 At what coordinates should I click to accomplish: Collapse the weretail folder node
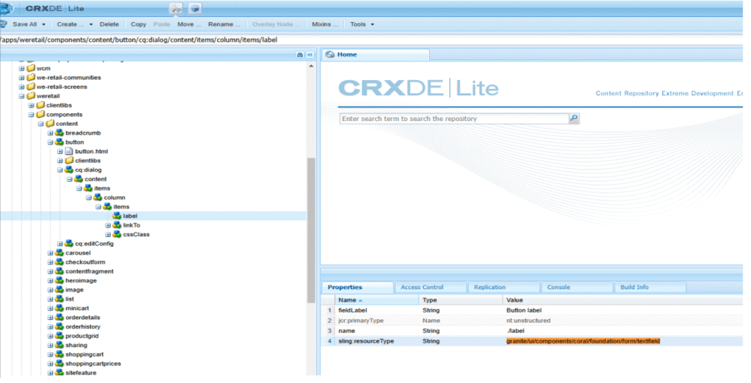pyautogui.click(x=21, y=96)
